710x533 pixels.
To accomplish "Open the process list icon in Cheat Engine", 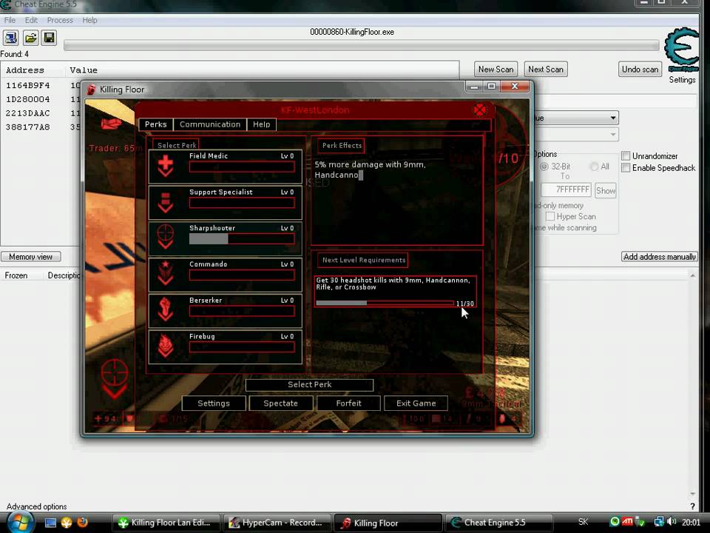I will pyautogui.click(x=11, y=38).
